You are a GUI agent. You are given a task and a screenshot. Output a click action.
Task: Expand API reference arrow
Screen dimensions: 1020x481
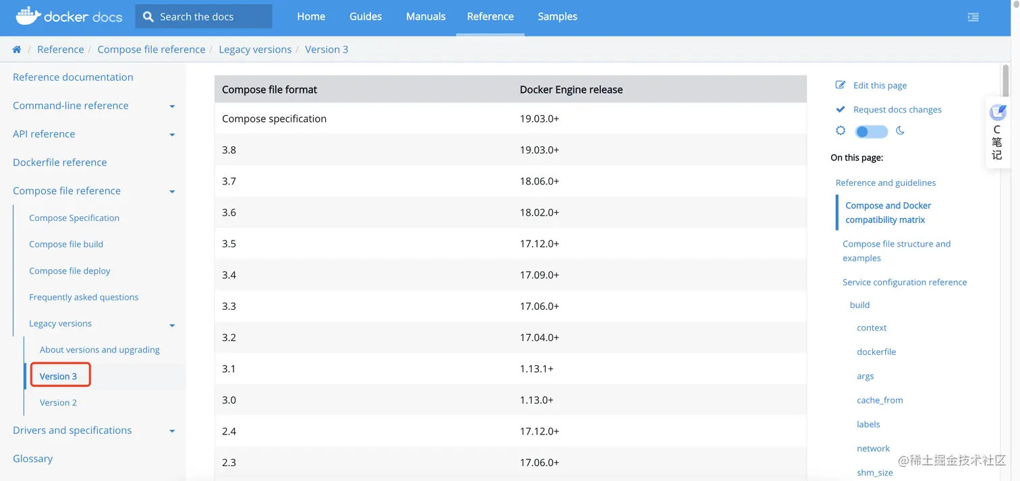(172, 135)
